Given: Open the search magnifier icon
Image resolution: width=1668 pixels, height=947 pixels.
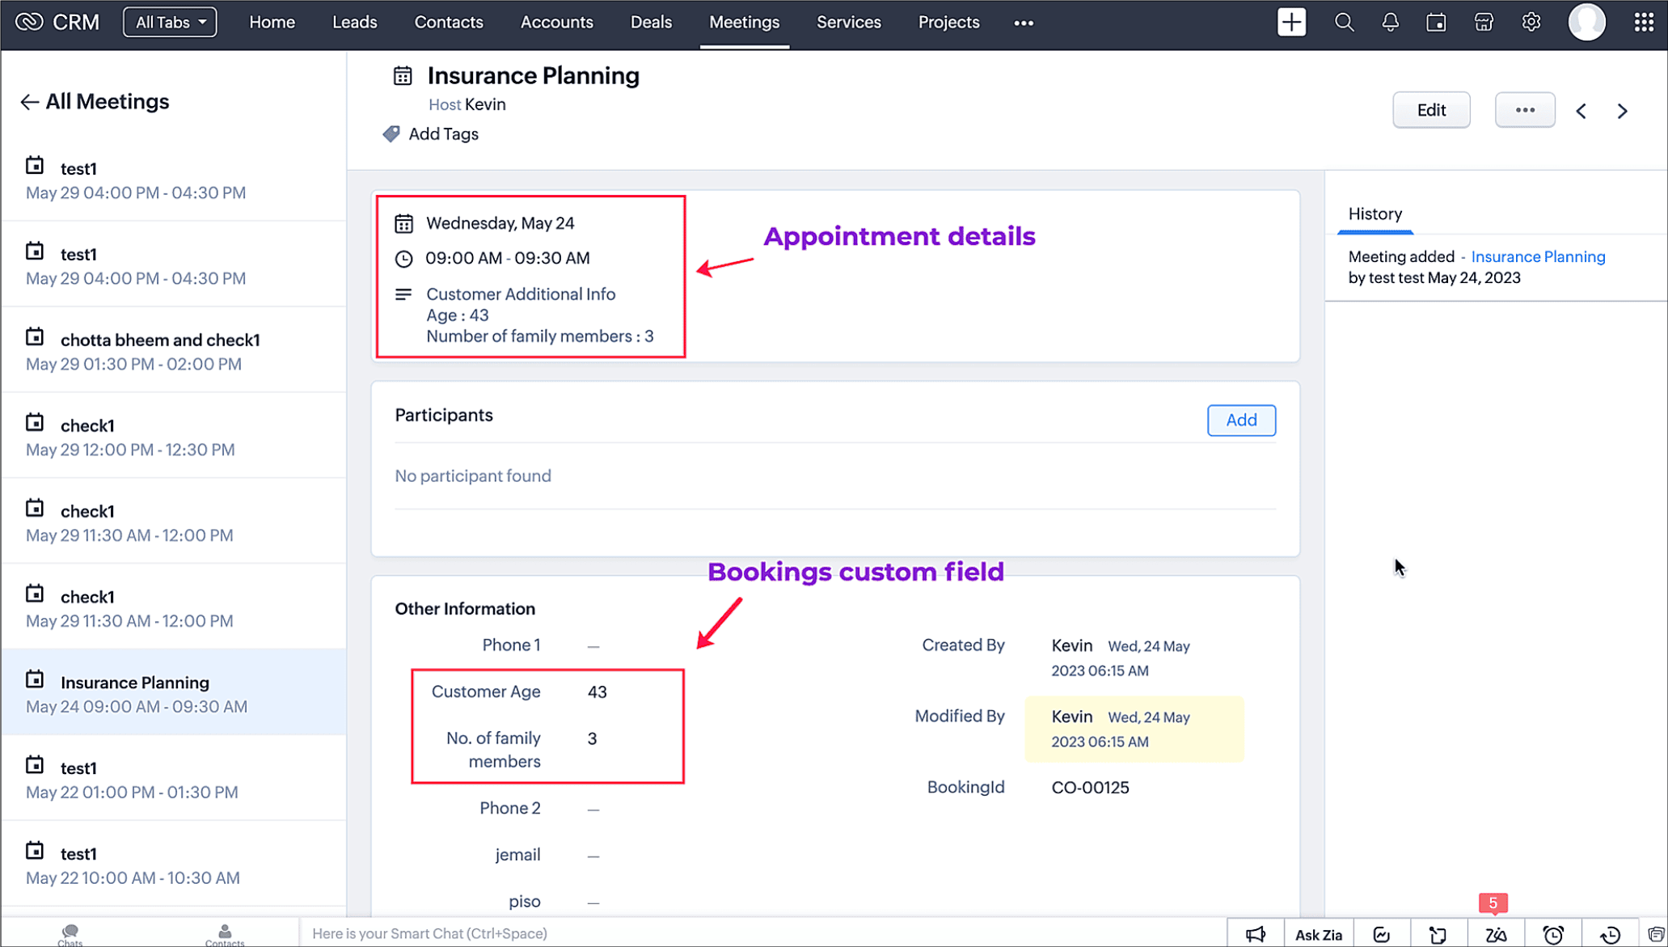Looking at the screenshot, I should (1344, 23).
